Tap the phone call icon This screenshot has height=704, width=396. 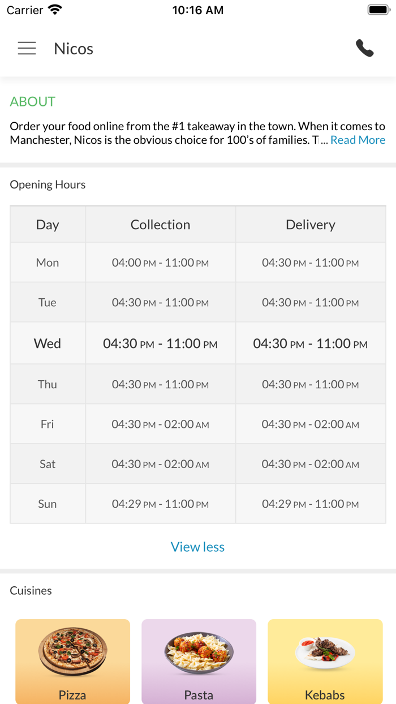(x=365, y=49)
